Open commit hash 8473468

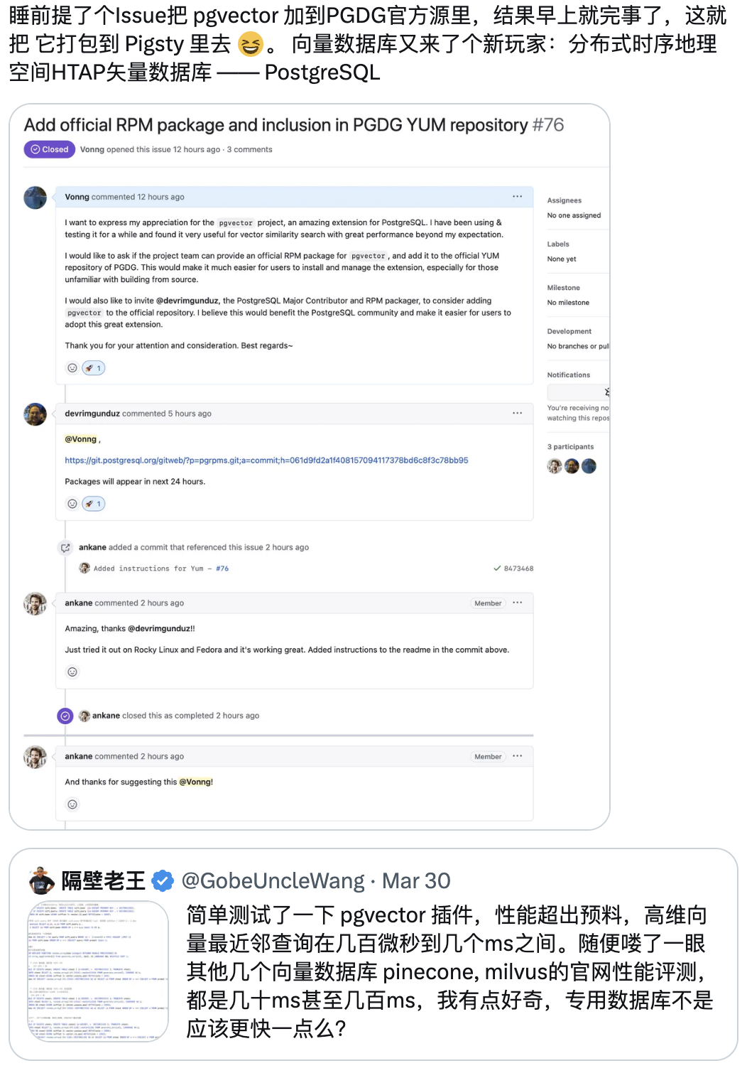coord(518,568)
